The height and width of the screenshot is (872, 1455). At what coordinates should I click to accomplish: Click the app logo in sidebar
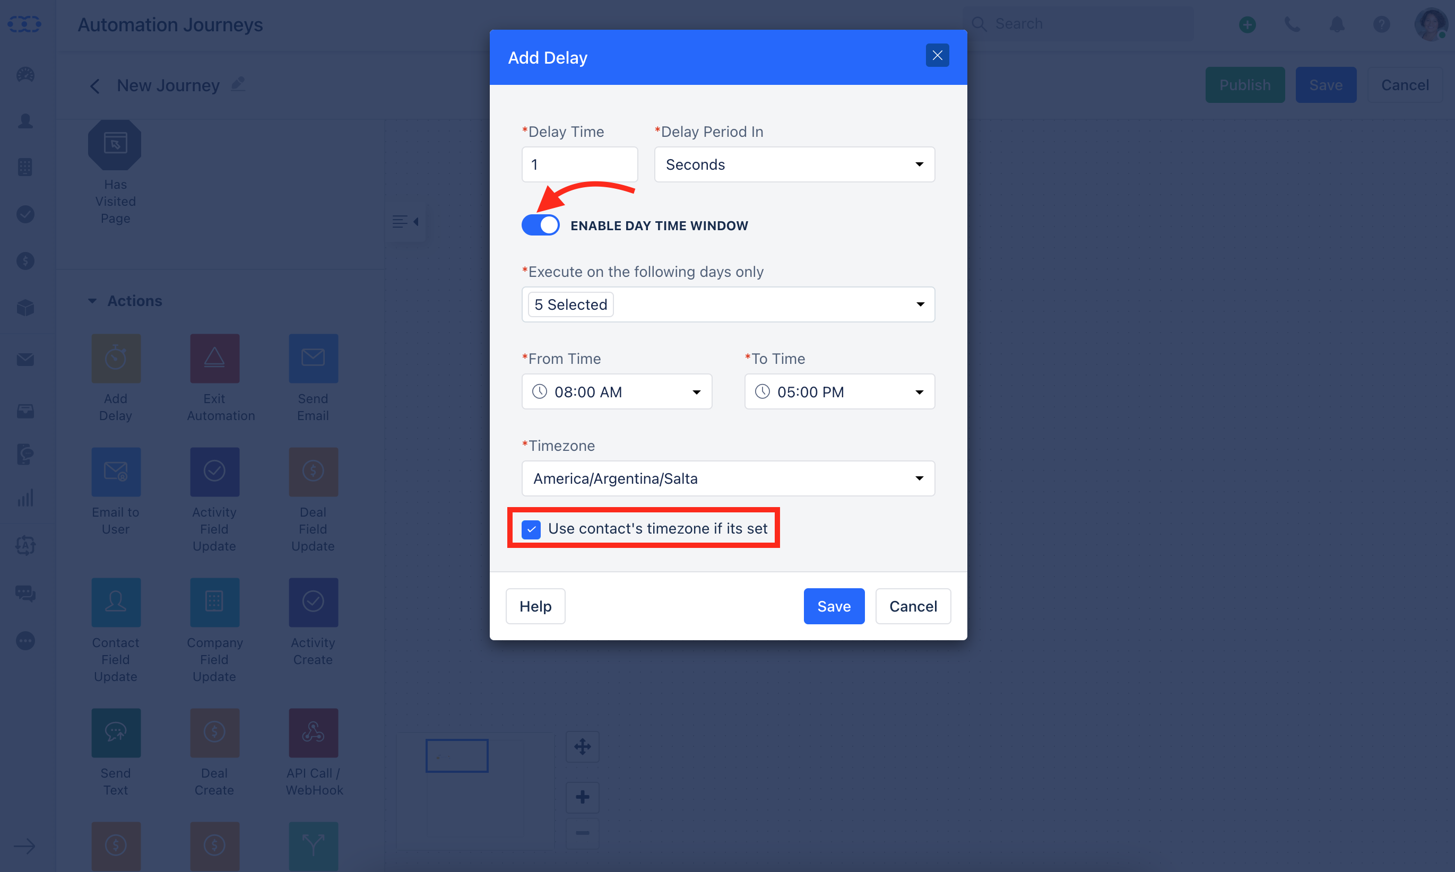click(x=24, y=24)
